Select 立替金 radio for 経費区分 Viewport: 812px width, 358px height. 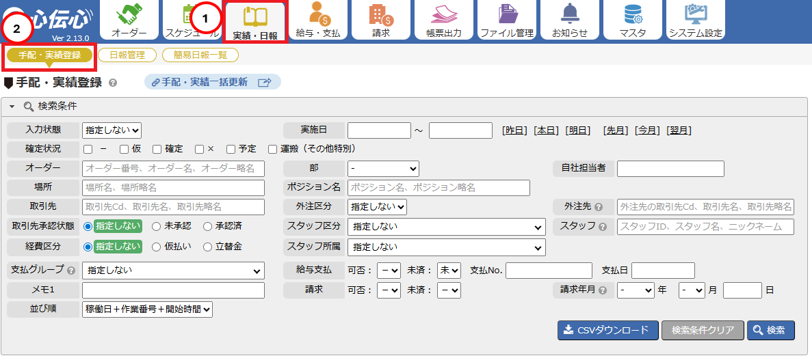[207, 247]
